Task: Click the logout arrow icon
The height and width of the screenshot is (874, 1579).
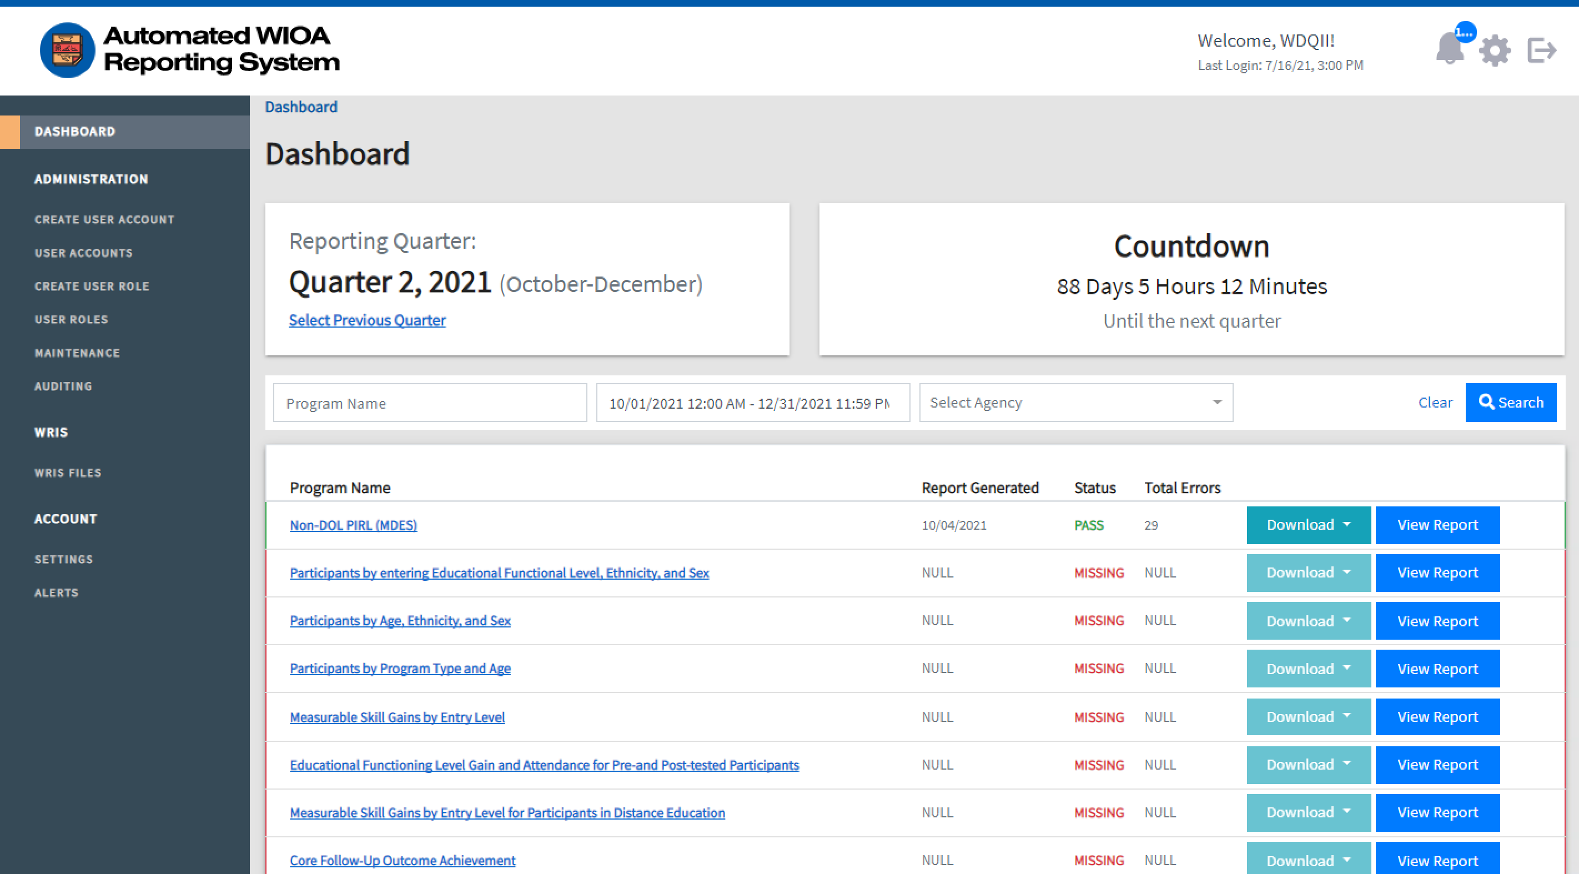Action: [1541, 51]
